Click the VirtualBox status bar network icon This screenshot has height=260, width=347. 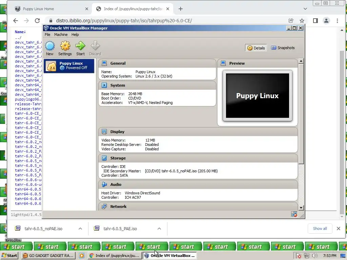tap(294, 214)
